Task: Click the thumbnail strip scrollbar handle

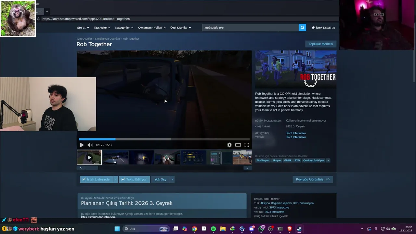Action: 91,168
